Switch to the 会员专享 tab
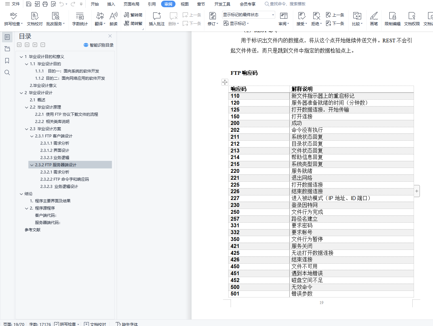The height and width of the screenshot is (326, 433). 248,4
